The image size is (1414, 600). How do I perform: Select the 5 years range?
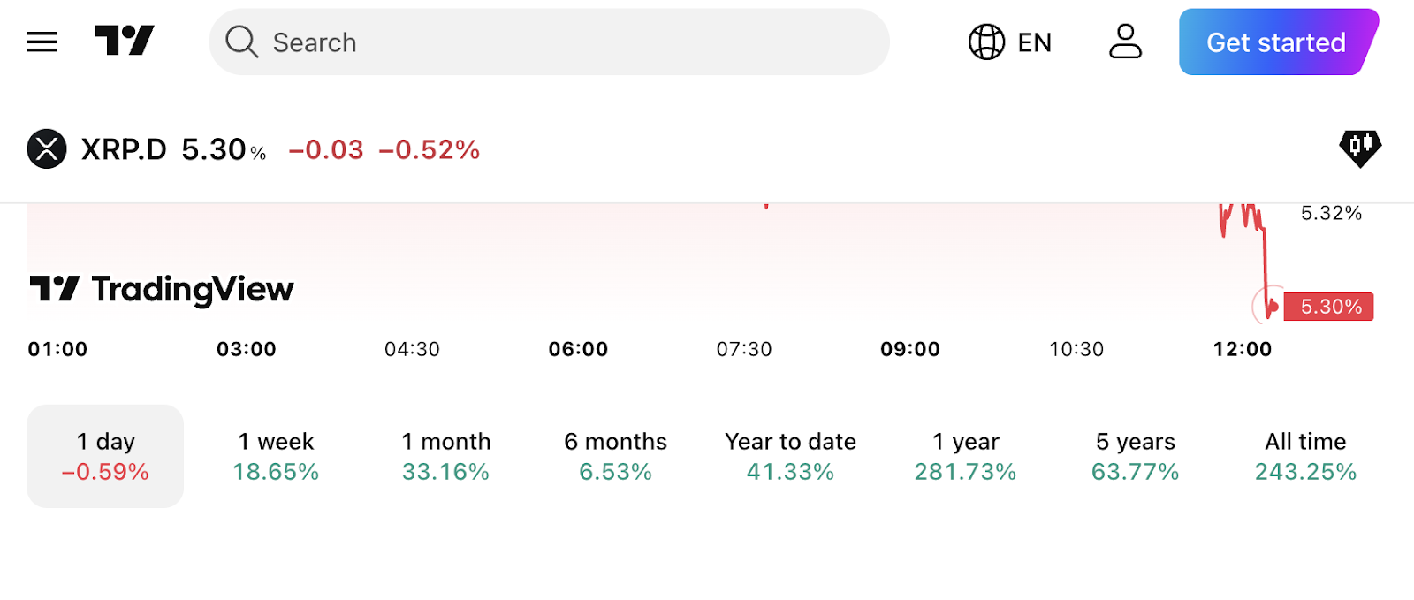pyautogui.click(x=1135, y=456)
